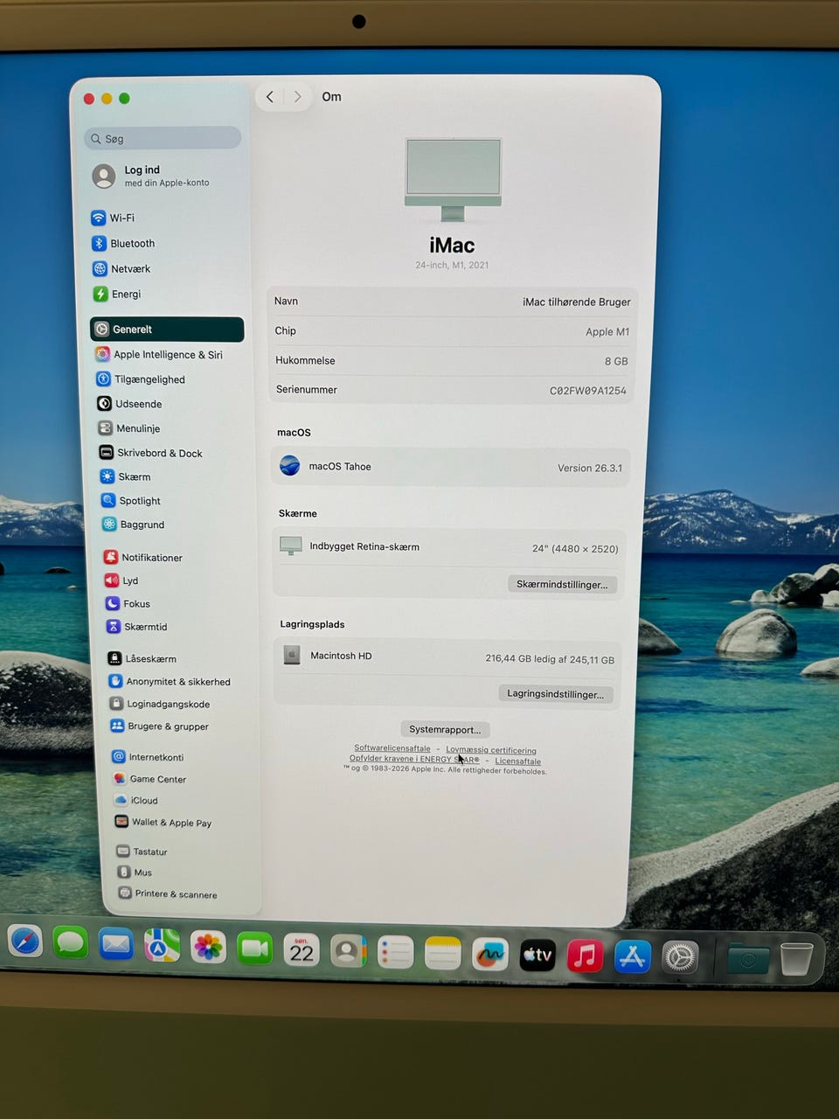Click Log ind with Apple account

pyautogui.click(x=150, y=176)
